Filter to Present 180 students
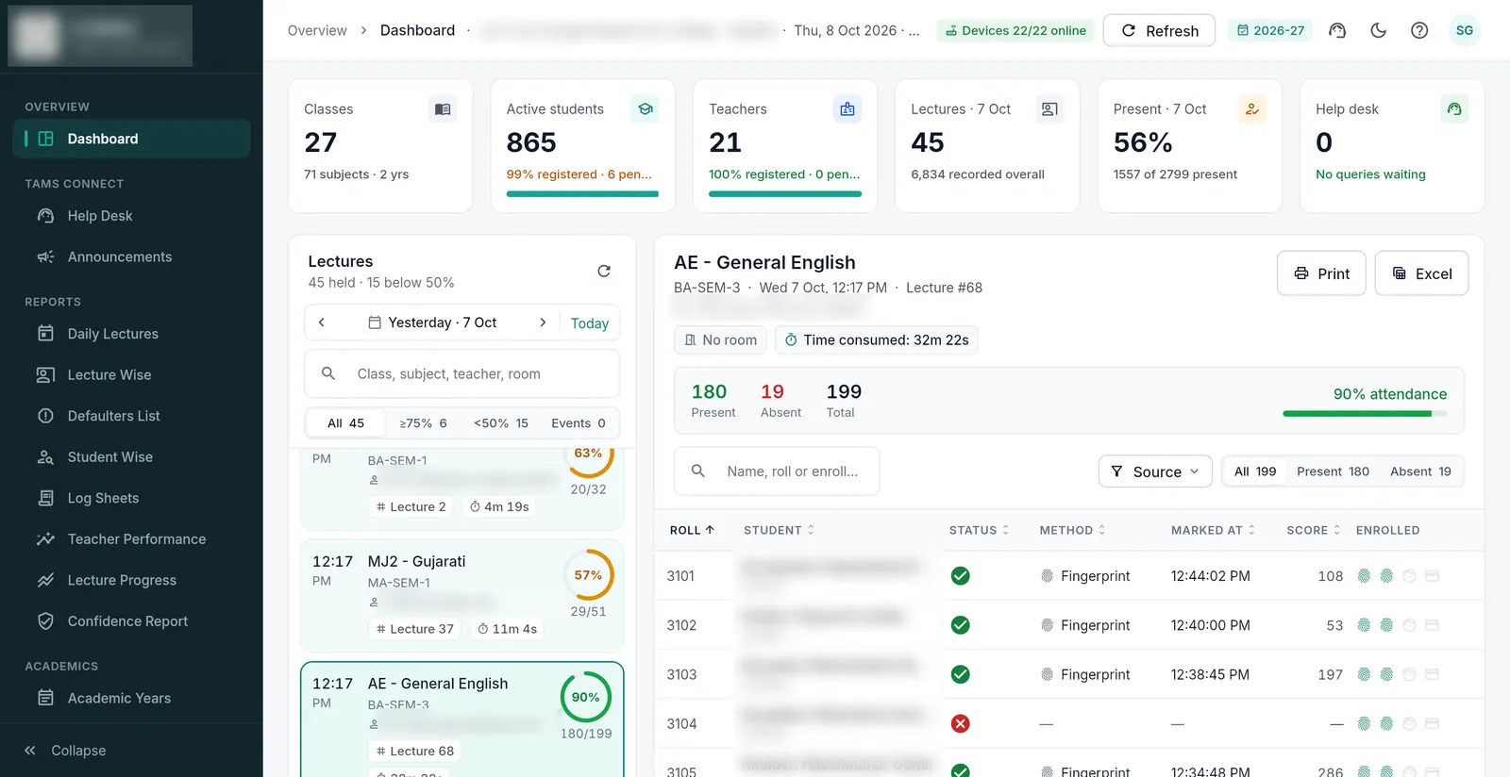The image size is (1510, 777). point(1333,471)
